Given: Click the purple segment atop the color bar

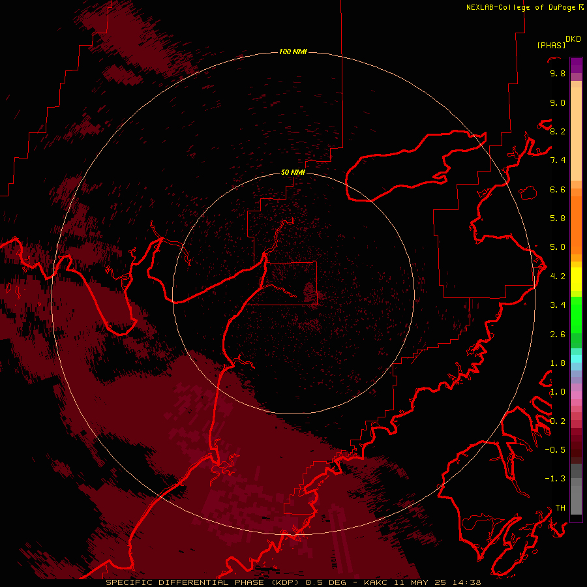Looking at the screenshot, I should (x=576, y=65).
